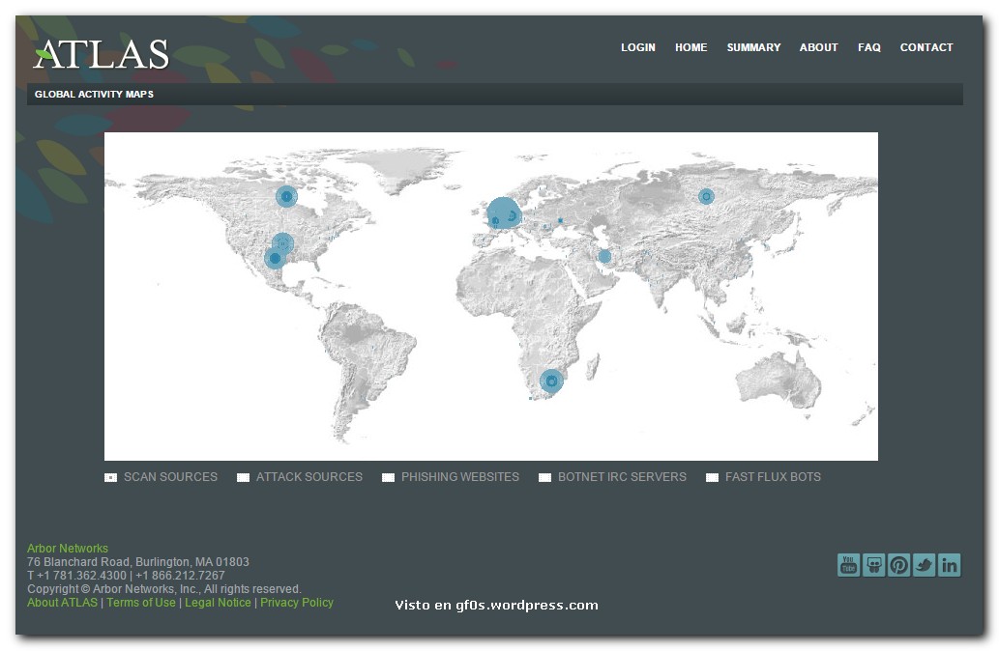Open the LinkedIn social icon
Image resolution: width=999 pixels, height=651 pixels.
point(949,565)
